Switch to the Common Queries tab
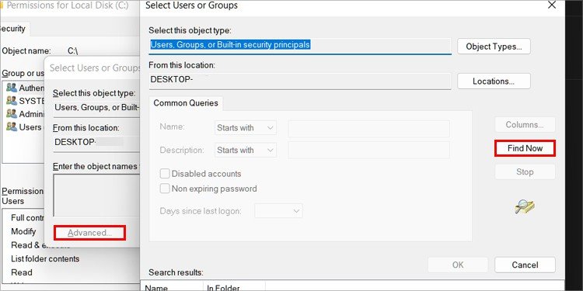Viewport: 583px width, 291px height. pos(186,102)
